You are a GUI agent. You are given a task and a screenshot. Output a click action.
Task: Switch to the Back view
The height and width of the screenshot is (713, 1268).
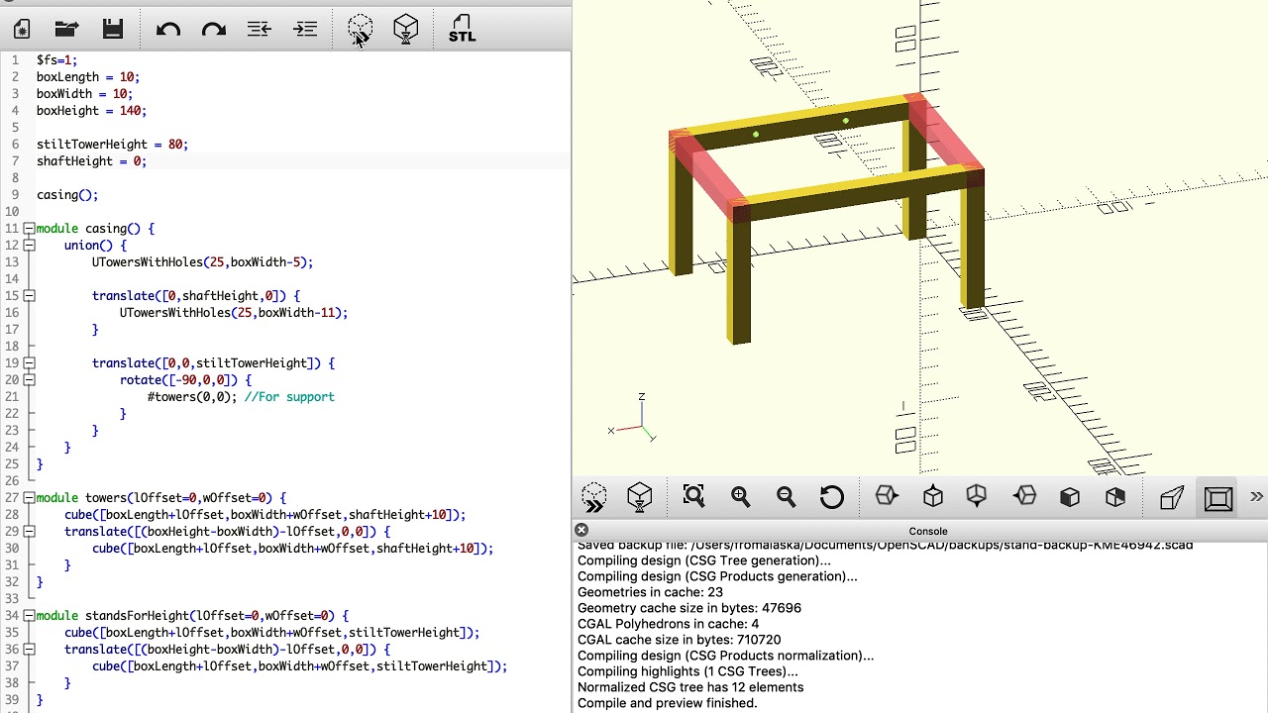pos(1115,496)
